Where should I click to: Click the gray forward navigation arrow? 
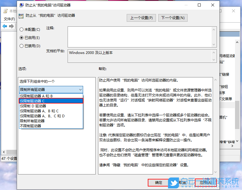[11, 26]
